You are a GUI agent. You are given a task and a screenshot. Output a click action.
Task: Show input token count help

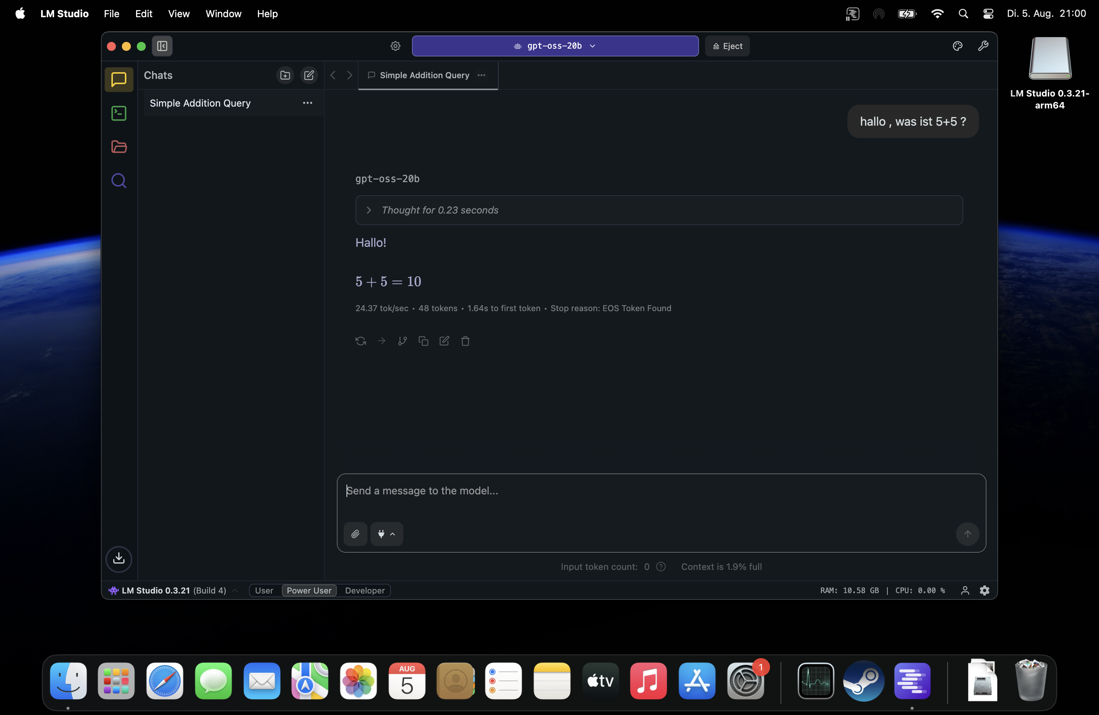(661, 567)
